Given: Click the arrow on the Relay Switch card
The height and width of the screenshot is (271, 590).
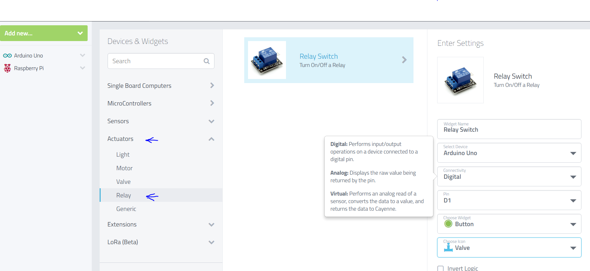Looking at the screenshot, I should tap(404, 60).
